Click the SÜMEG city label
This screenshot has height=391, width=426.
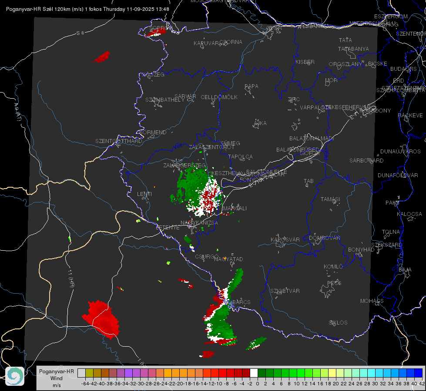(230, 143)
